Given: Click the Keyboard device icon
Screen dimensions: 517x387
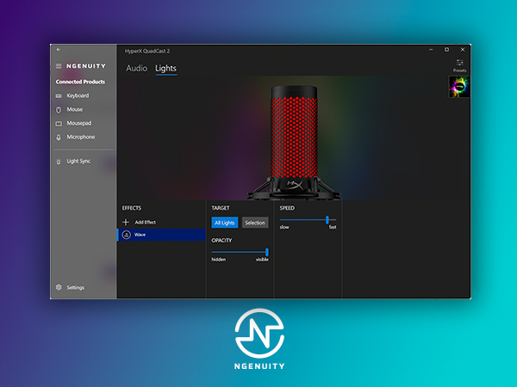Looking at the screenshot, I should point(59,96).
